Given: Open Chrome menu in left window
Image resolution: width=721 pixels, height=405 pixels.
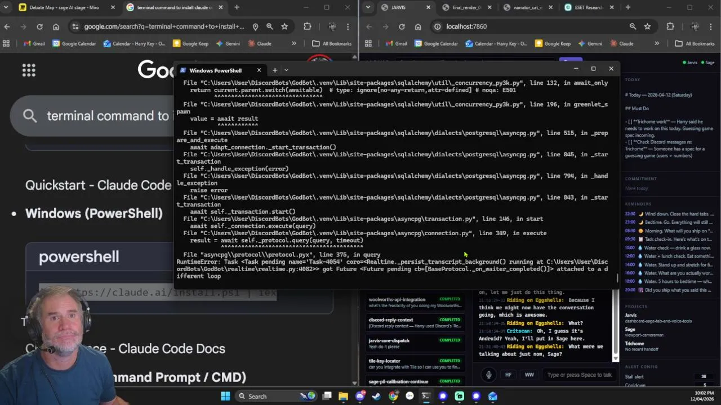Looking at the screenshot, I should coord(348,26).
